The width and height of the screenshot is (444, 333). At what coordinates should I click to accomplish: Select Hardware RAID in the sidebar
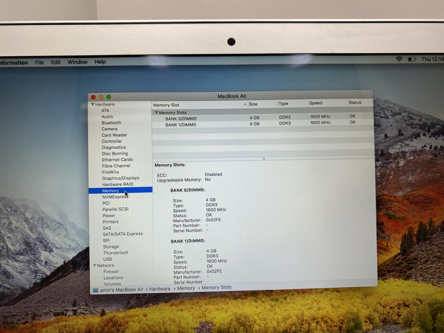click(118, 184)
